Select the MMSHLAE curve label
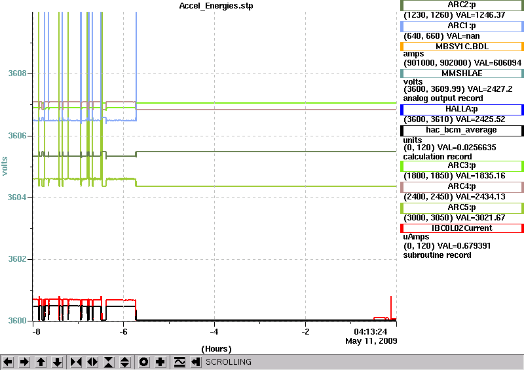Viewport: 524px width, 370px height. point(462,73)
